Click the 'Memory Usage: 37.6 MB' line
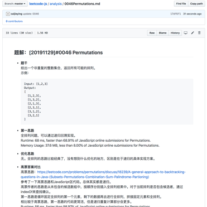The width and height of the screenshot is (207, 207). (x=90, y=146)
